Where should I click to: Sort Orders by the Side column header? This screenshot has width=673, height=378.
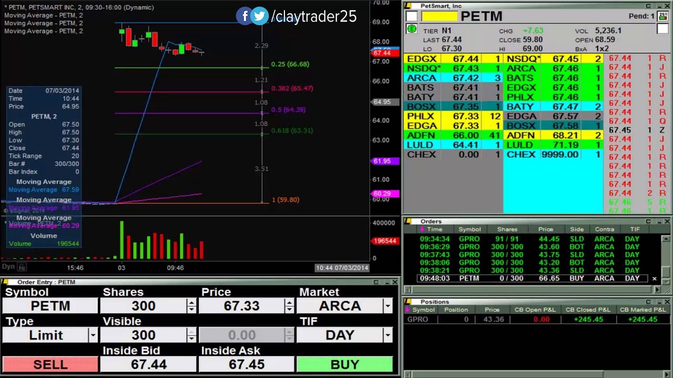tap(577, 229)
